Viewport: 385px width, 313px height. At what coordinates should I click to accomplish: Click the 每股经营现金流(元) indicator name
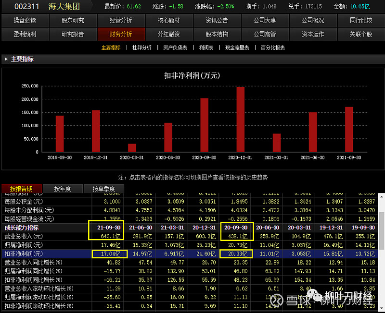pos(29,219)
